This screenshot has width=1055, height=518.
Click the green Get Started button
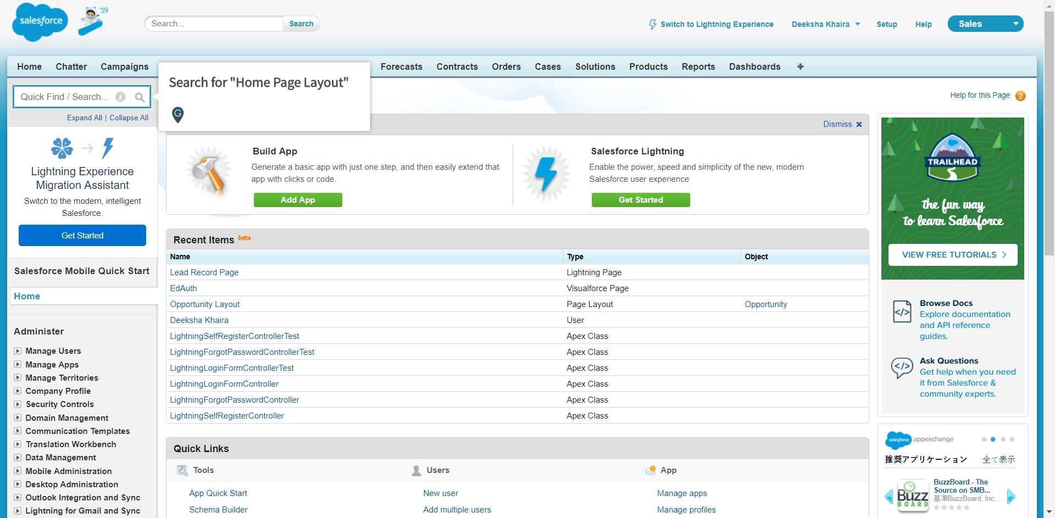click(x=641, y=200)
